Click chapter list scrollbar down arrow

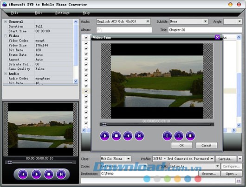[x=239, y=125]
